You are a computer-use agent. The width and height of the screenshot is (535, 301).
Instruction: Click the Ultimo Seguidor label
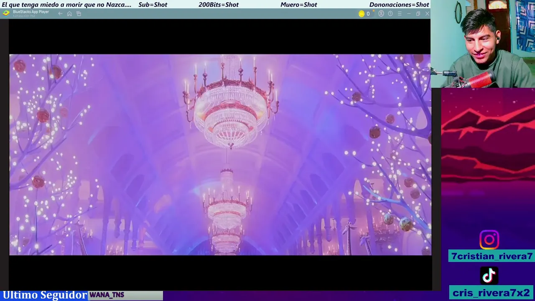click(x=44, y=295)
